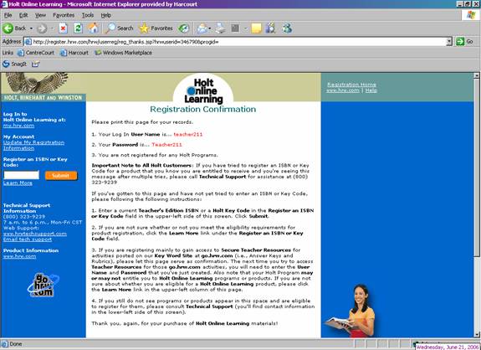Open the Mail toolbar icon

tap(202, 28)
